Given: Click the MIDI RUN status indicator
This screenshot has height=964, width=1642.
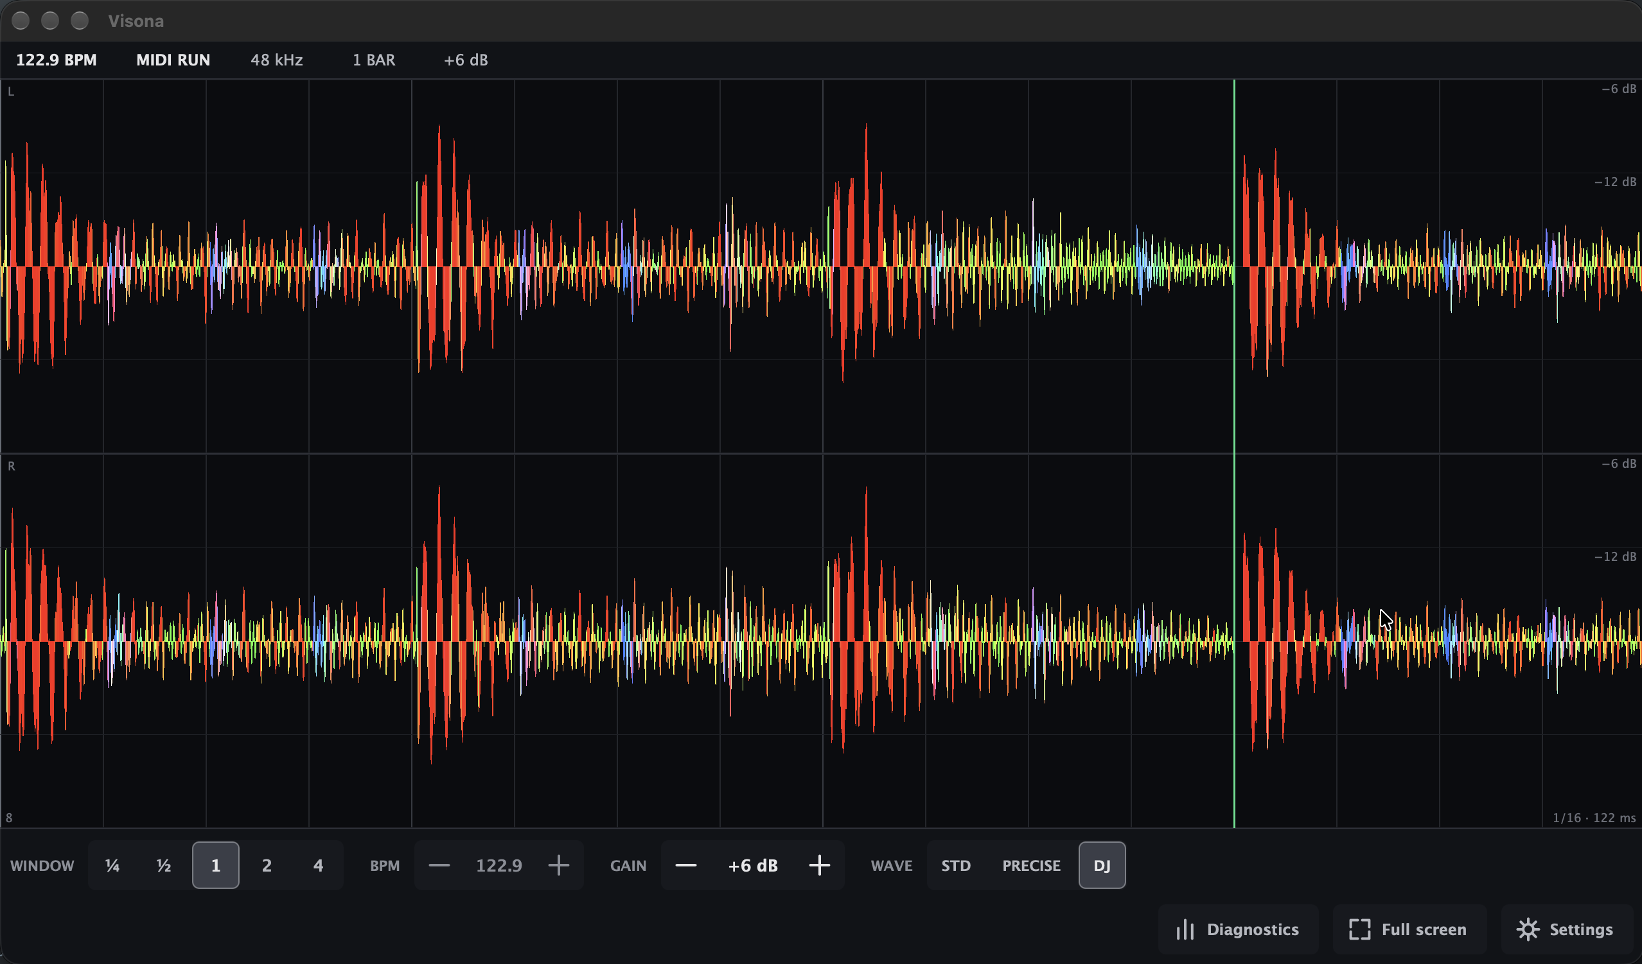Looking at the screenshot, I should (173, 60).
